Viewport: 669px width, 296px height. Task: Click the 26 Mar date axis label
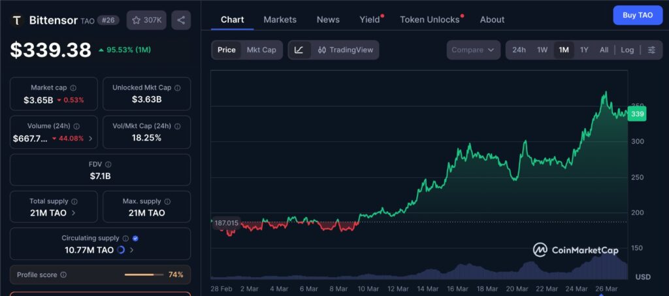[606, 289]
